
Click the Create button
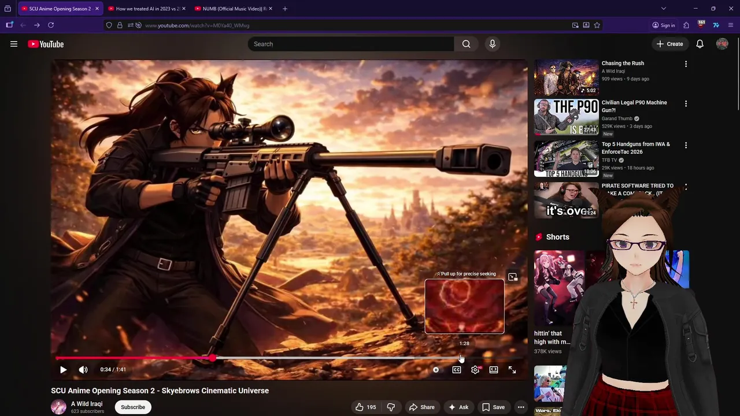coord(669,44)
